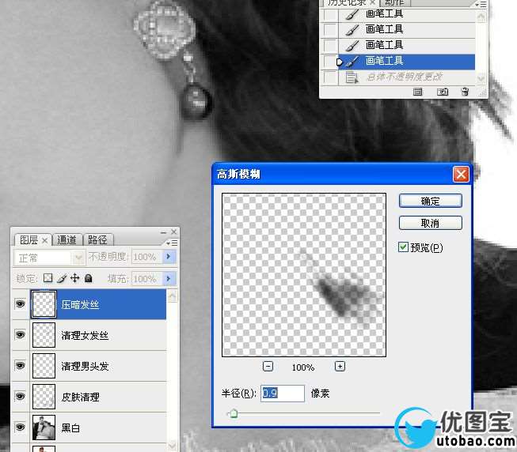The height and width of the screenshot is (452, 517).
Task: Open the history panel options menu
Action: (481, 4)
